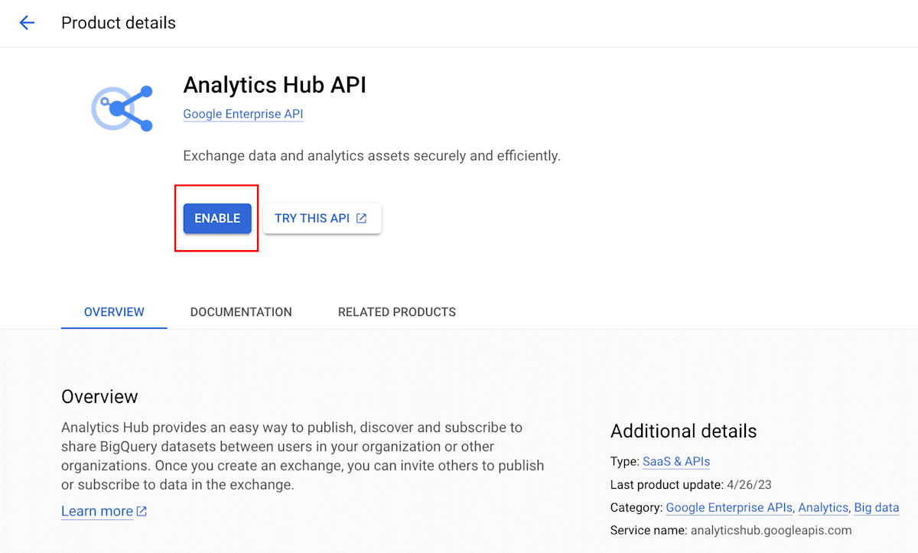
Task: Click the 'Exchange data and analytics assets' description
Action: point(372,155)
